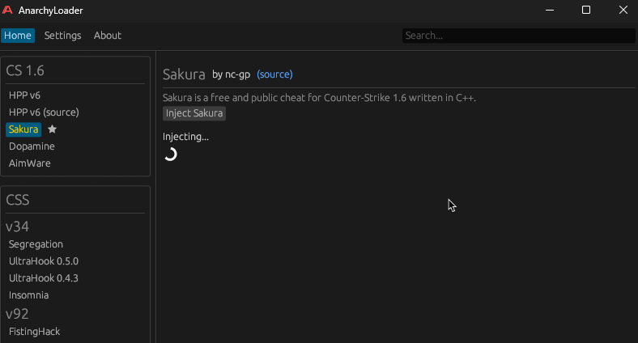Select Segregation under CSS v34
Image resolution: width=638 pixels, height=343 pixels.
[36, 244]
